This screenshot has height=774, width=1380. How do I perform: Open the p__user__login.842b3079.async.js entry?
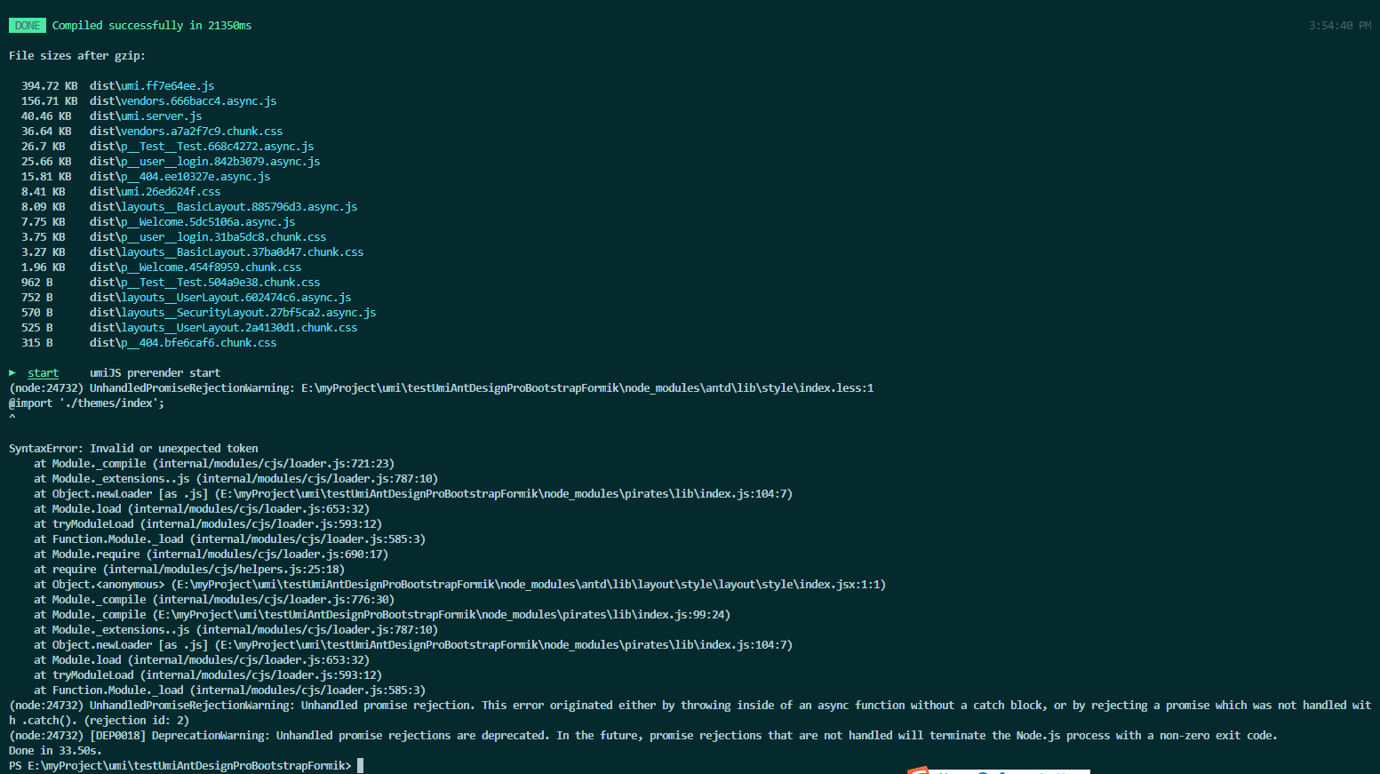click(203, 161)
